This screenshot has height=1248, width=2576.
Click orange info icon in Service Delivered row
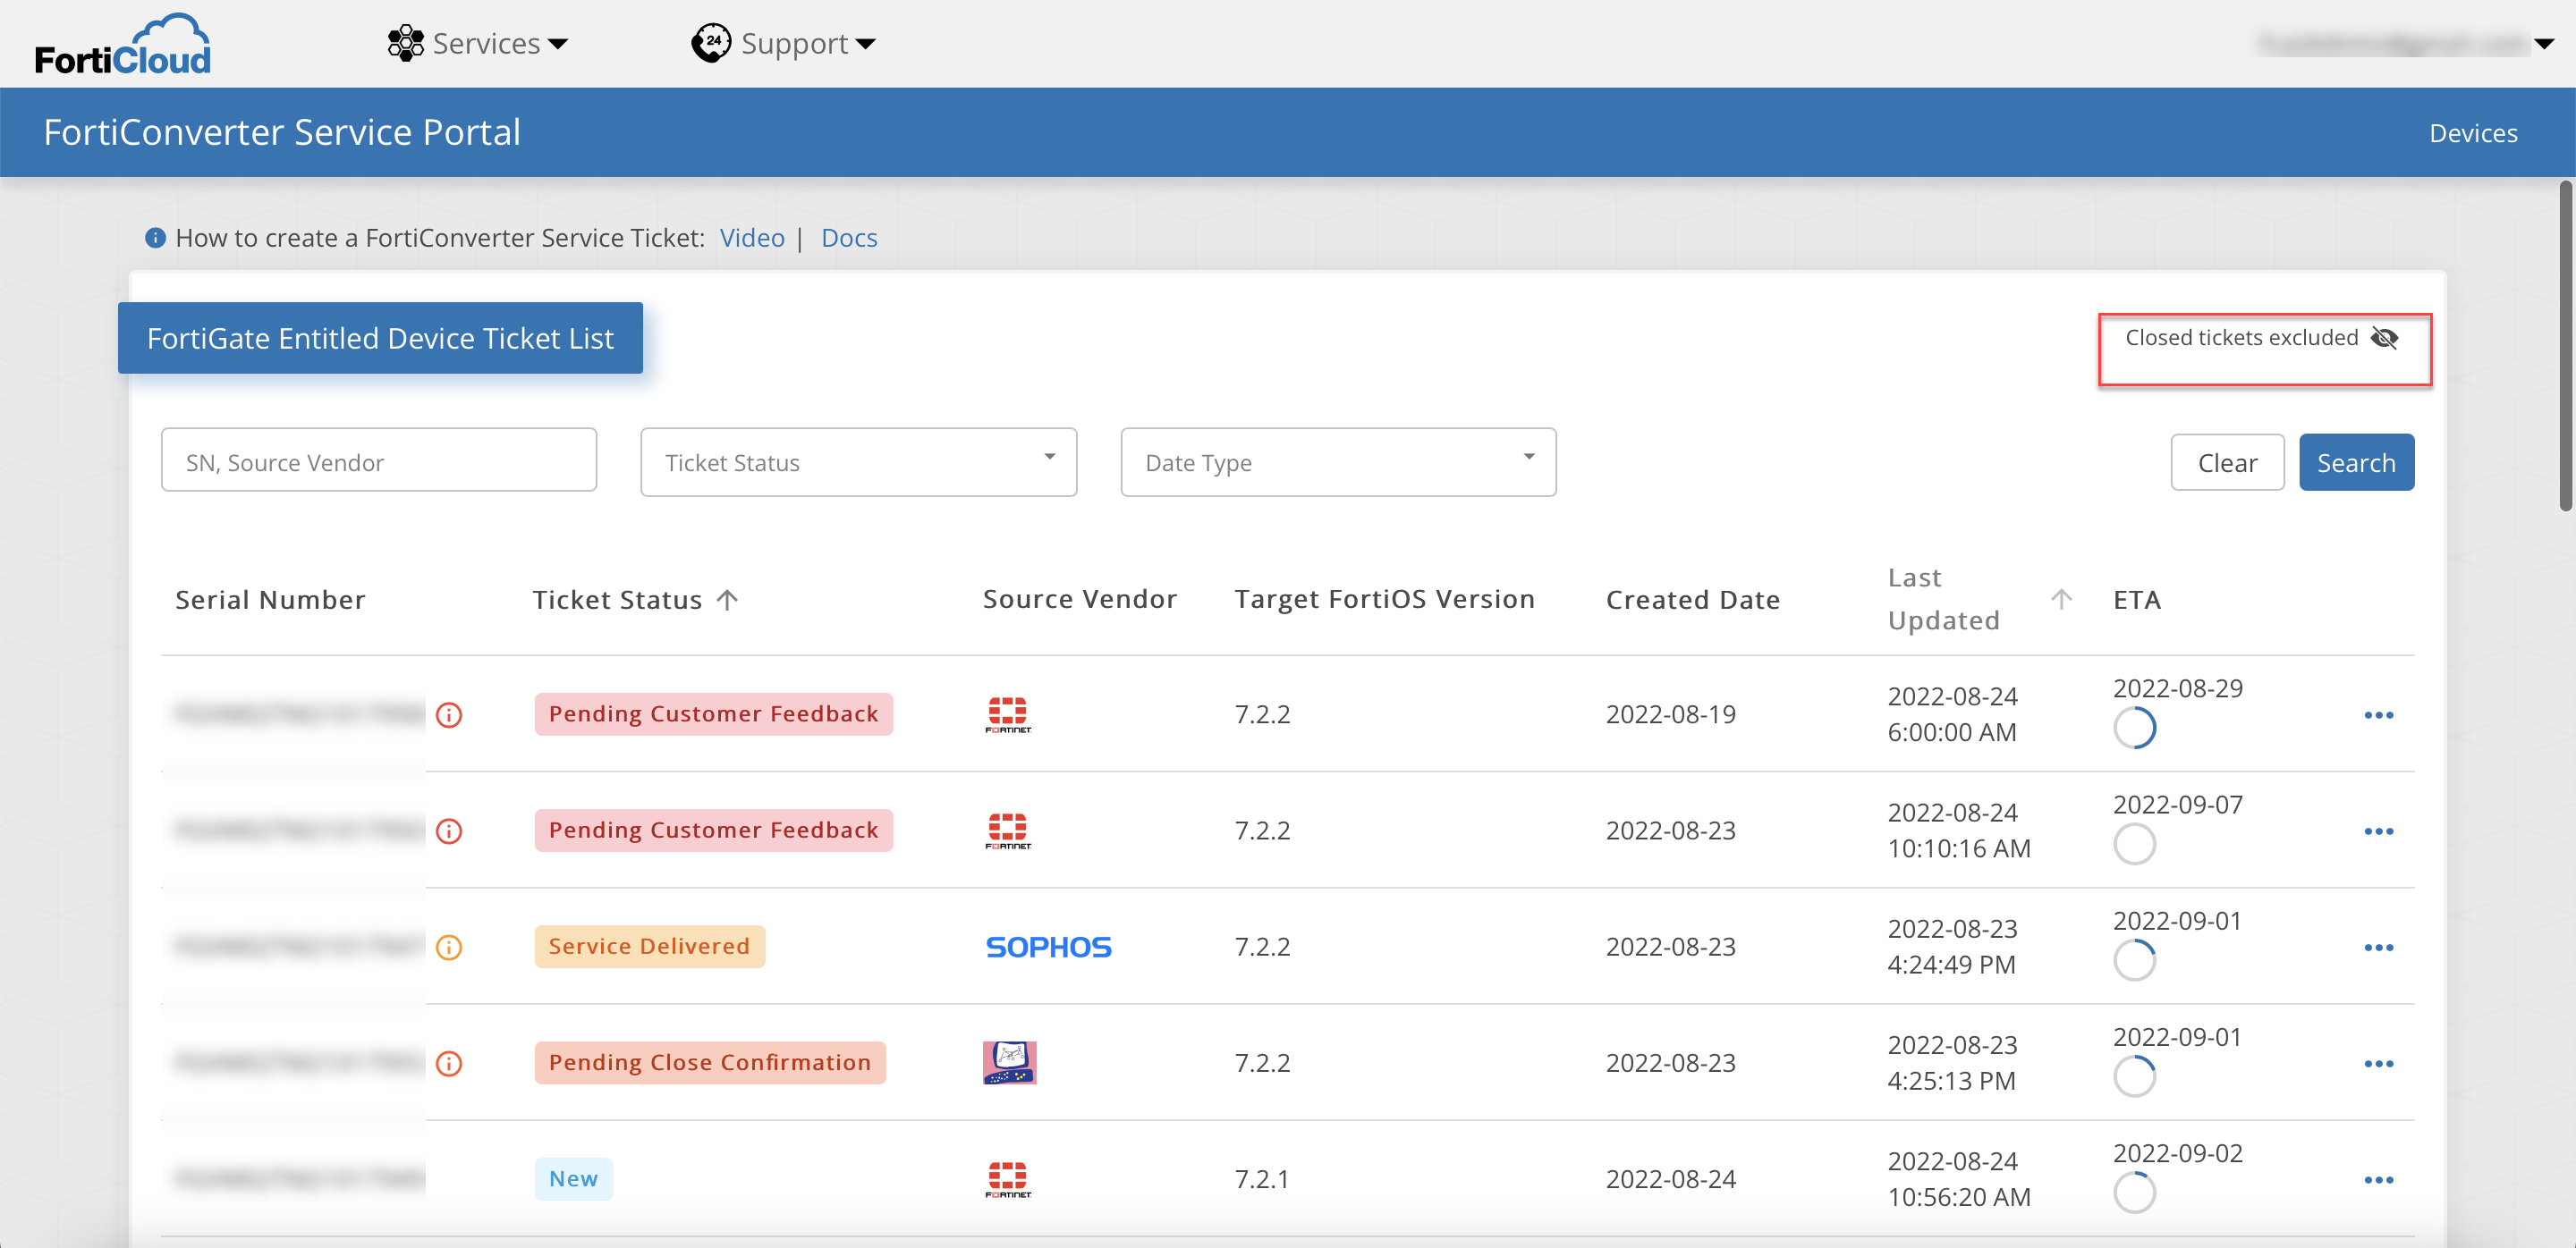coord(449,948)
